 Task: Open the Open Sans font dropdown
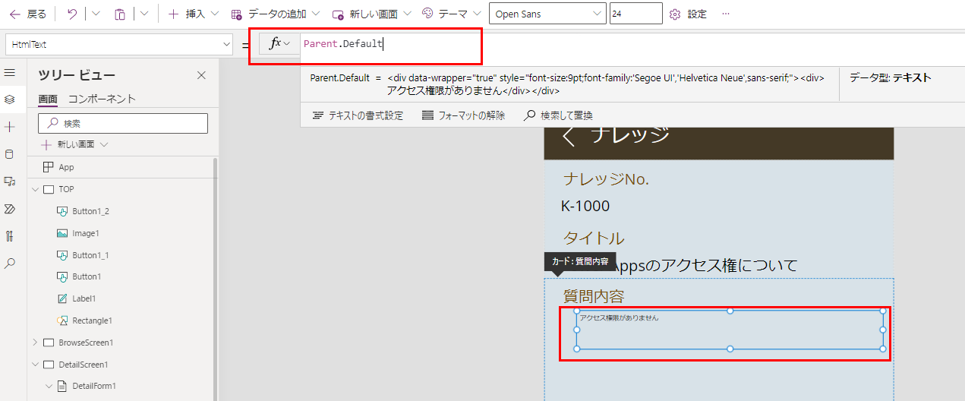click(548, 14)
